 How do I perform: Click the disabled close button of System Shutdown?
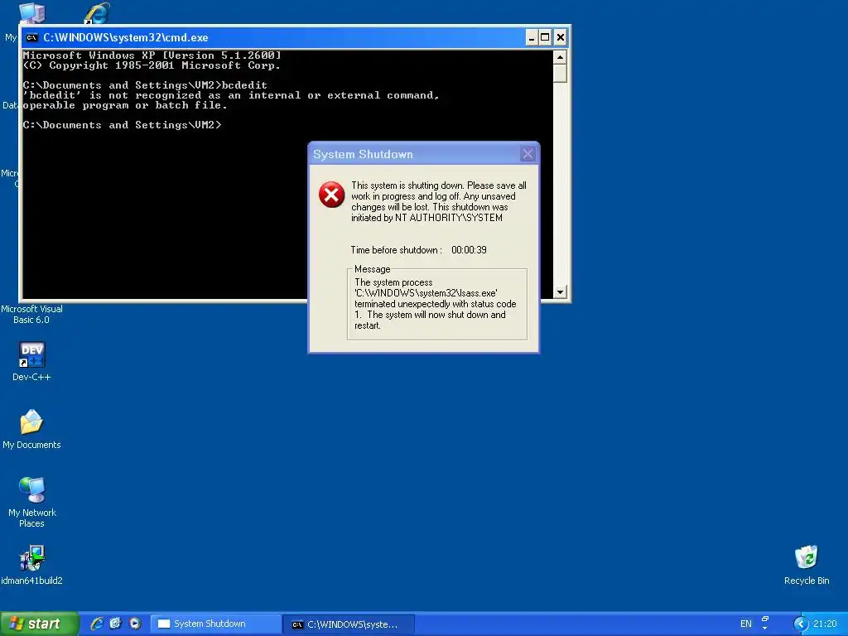(528, 154)
